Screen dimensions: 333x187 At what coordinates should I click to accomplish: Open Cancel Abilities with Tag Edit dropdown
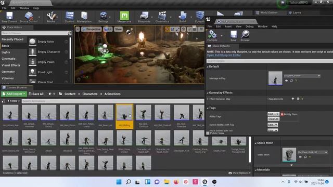pos(273,125)
